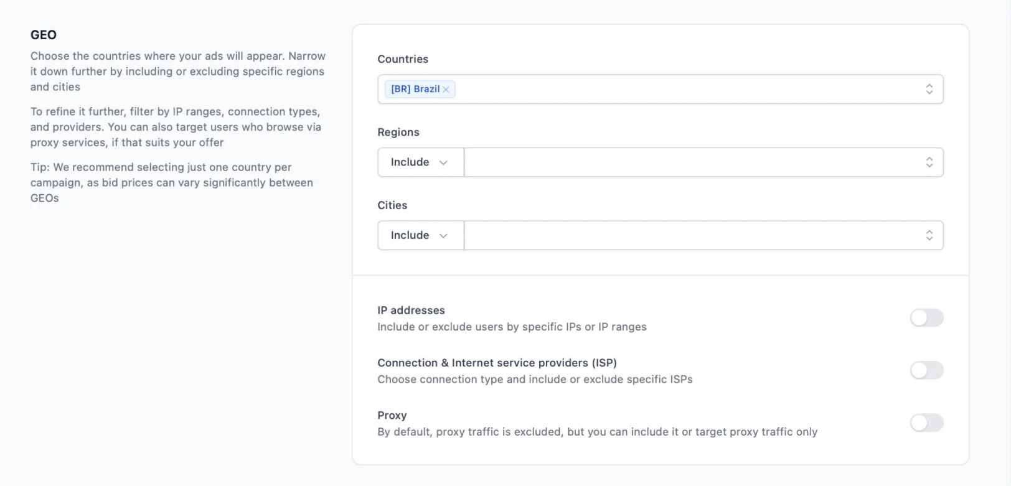Click the Proxy option label
1011x486 pixels.
pyautogui.click(x=392, y=416)
